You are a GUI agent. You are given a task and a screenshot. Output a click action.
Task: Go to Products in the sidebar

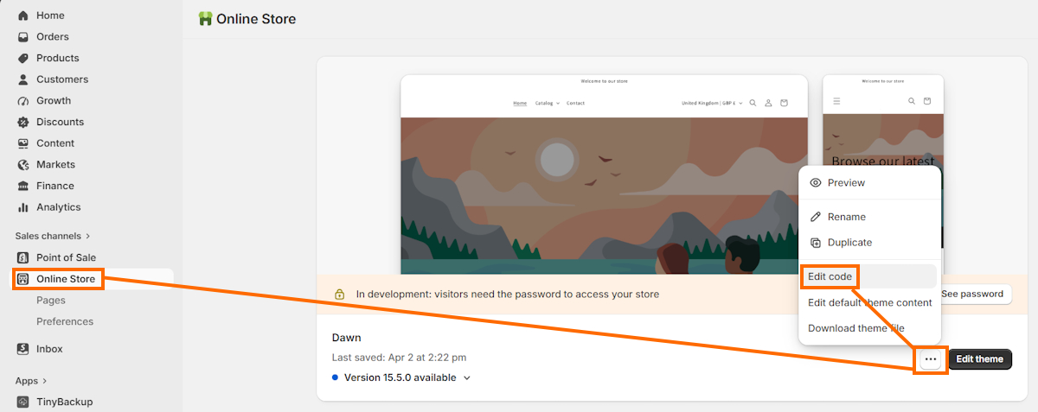click(58, 58)
